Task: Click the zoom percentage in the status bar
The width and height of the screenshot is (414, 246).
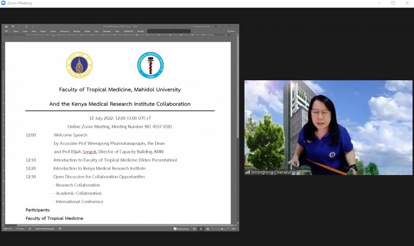Action: coord(234,229)
